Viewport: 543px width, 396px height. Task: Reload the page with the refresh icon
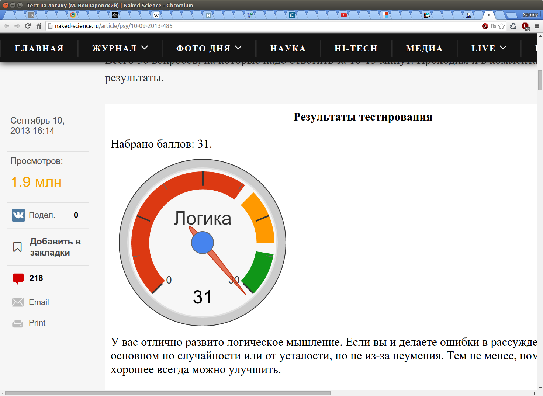click(x=28, y=26)
